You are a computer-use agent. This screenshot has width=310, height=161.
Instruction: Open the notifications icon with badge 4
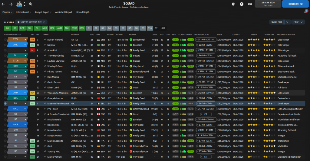(306, 12)
